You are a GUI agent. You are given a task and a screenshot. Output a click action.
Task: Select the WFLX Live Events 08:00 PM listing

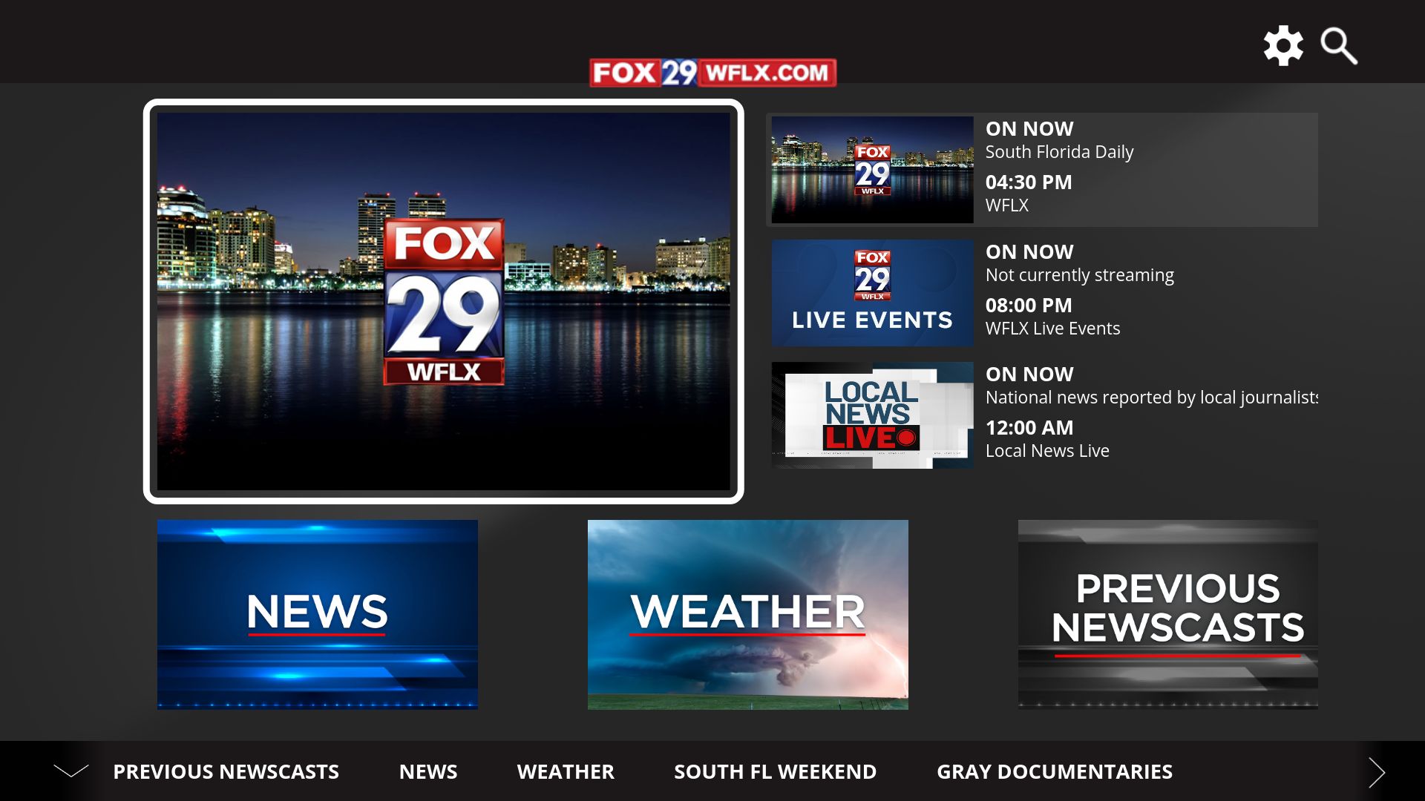coord(1052,317)
